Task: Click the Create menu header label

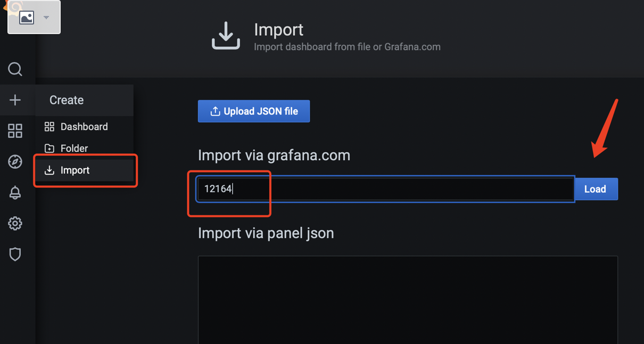Action: tap(66, 100)
